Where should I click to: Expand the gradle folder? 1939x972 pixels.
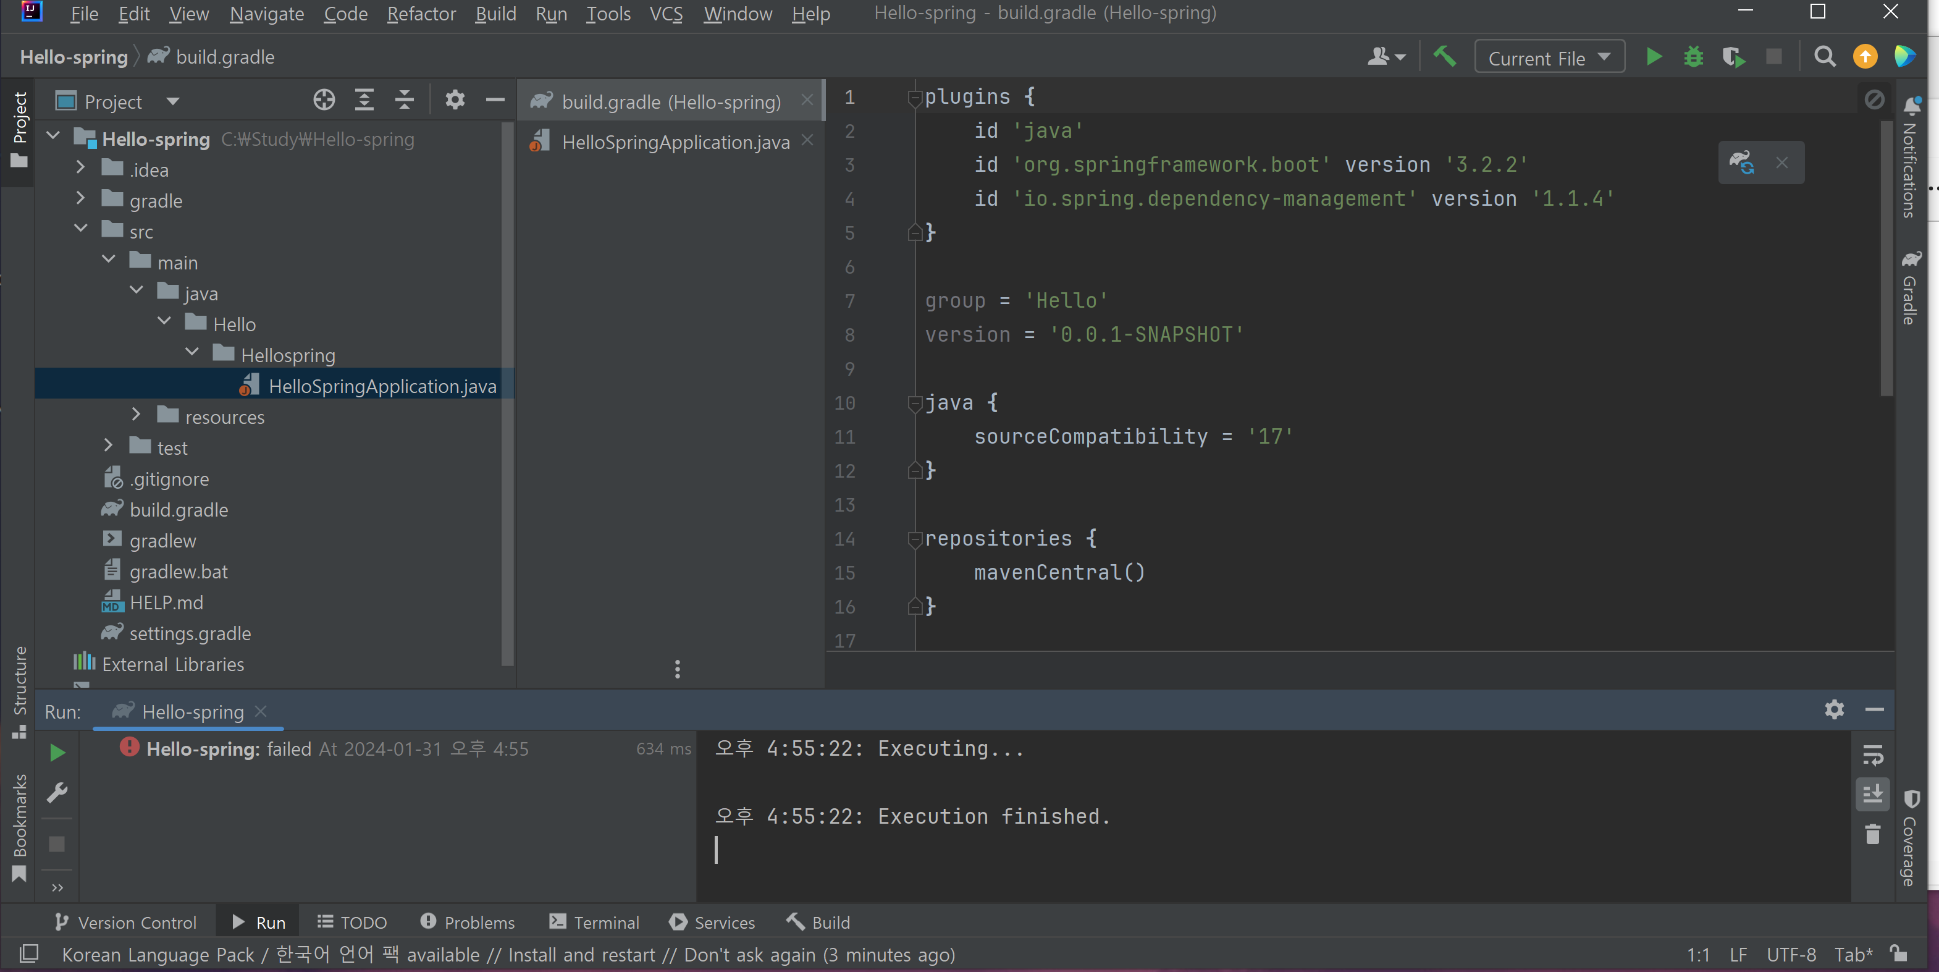80,199
